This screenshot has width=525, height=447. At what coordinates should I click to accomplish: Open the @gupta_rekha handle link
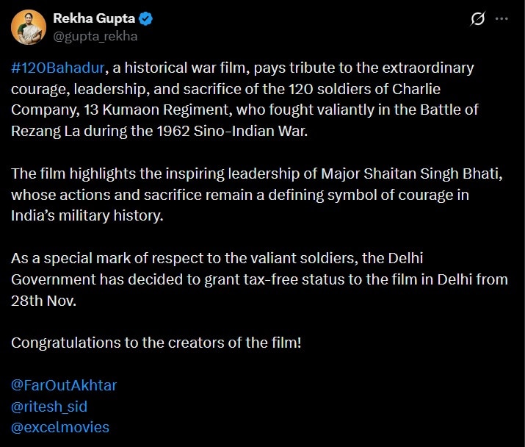pos(95,36)
